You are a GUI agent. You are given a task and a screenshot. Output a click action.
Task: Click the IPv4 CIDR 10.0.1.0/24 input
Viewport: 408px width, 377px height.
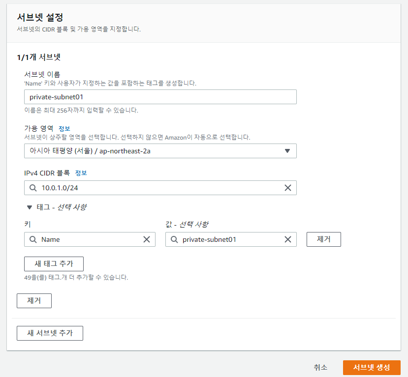point(160,188)
